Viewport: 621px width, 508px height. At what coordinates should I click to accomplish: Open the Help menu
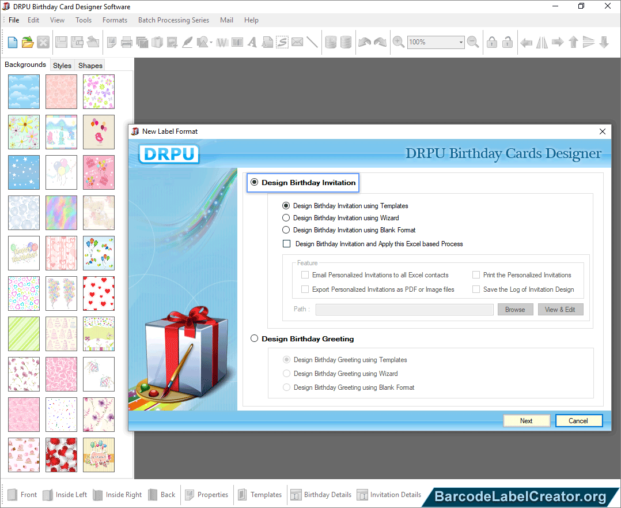click(251, 20)
